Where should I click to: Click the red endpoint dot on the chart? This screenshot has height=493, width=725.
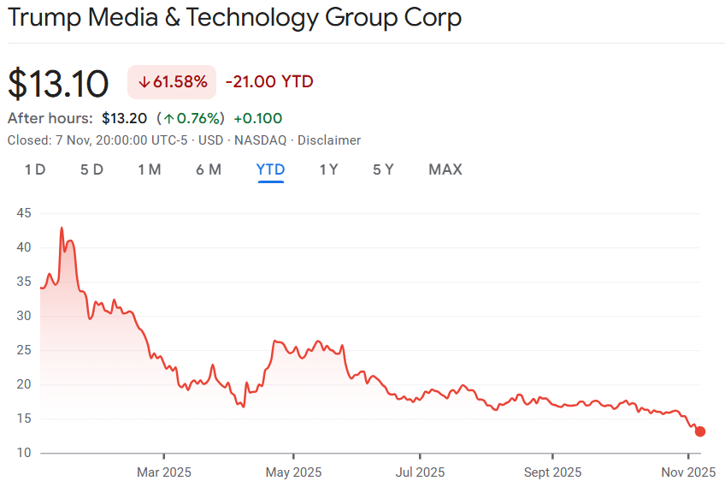[x=699, y=431]
